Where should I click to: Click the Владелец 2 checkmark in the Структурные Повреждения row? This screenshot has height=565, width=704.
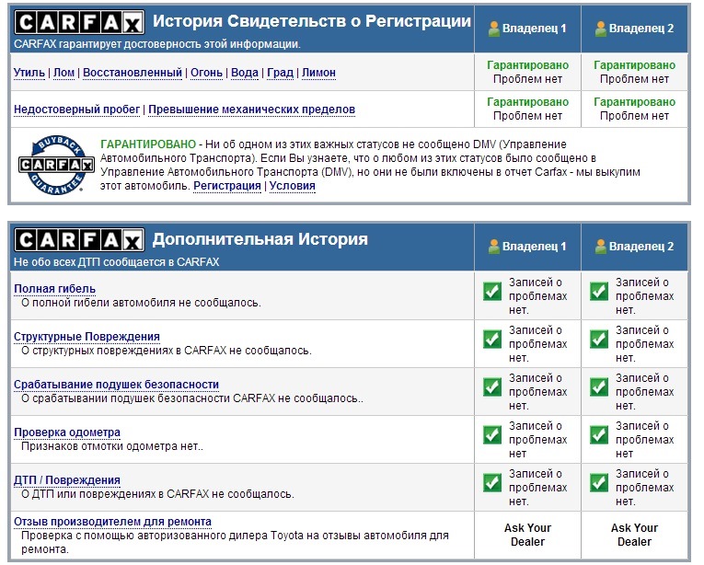[599, 339]
